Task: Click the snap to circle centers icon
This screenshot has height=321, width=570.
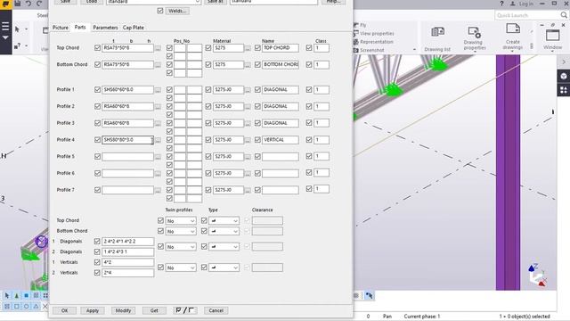Action: click(x=26, y=307)
